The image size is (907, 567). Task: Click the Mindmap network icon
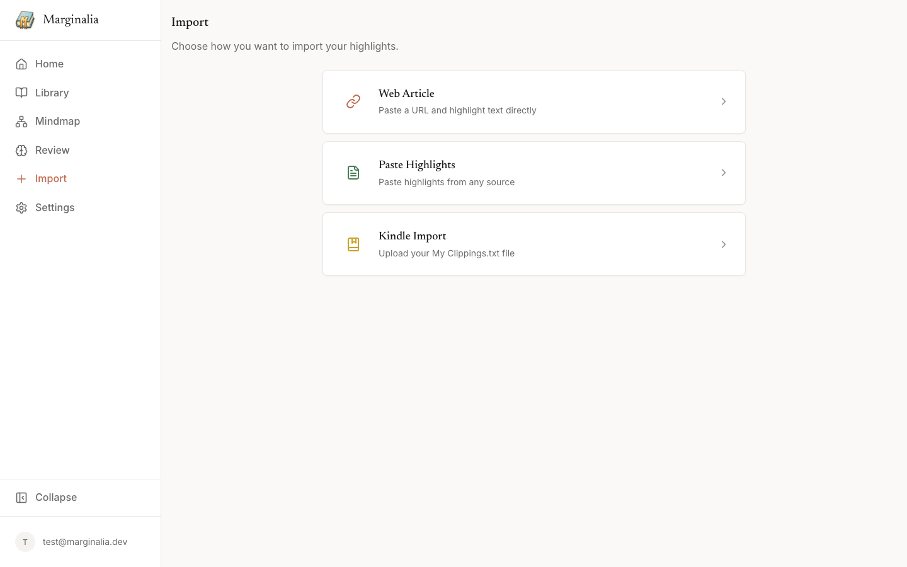click(21, 122)
